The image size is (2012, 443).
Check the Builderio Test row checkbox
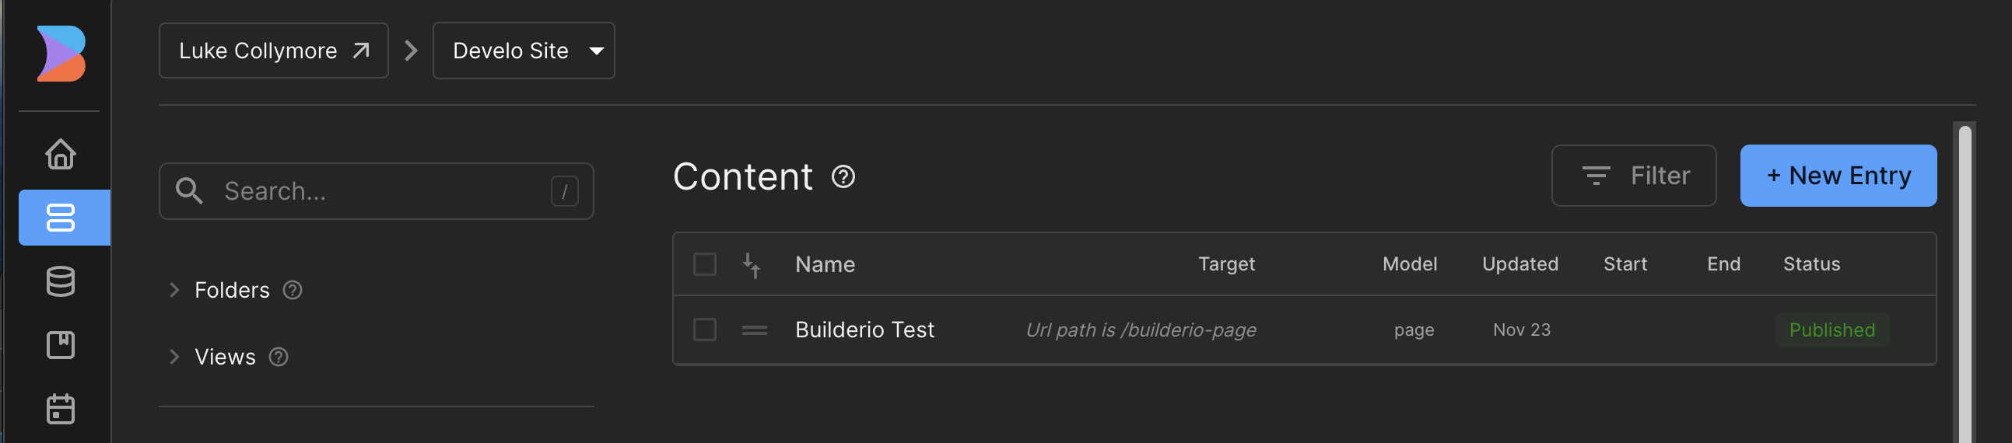705,330
